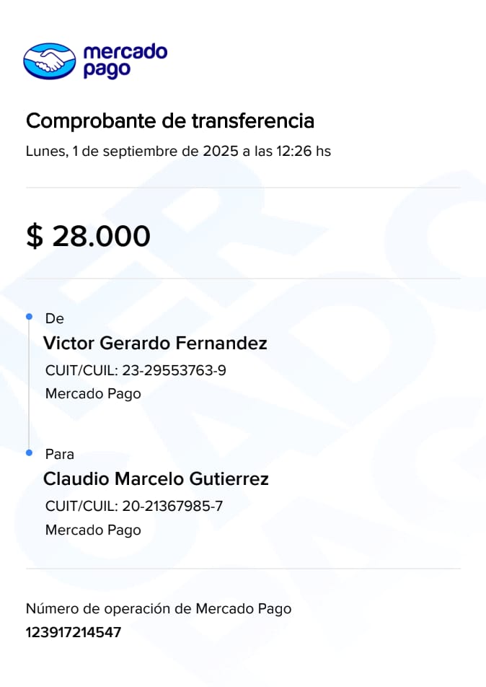Select the "Comprobante de transferencia" heading
This screenshot has height=687, width=486.
coord(170,121)
